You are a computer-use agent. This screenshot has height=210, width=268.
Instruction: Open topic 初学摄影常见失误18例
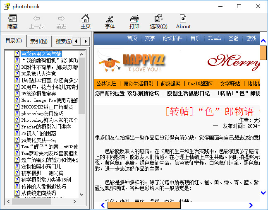tap(46, 180)
